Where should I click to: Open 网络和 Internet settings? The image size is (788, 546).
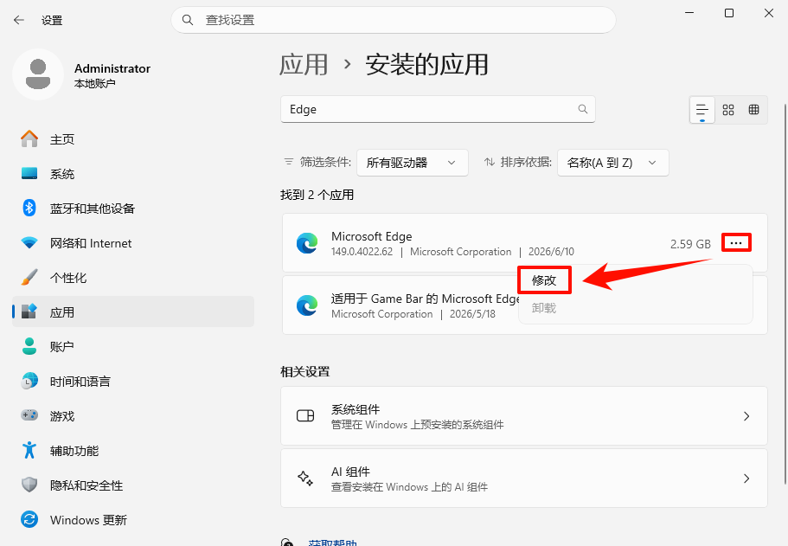[133, 243]
